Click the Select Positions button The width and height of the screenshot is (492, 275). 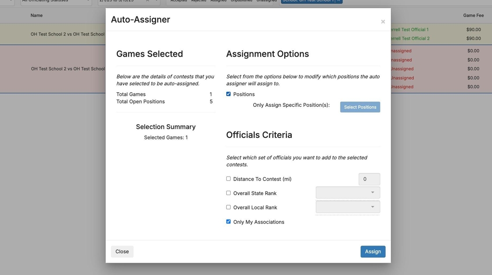(x=360, y=107)
